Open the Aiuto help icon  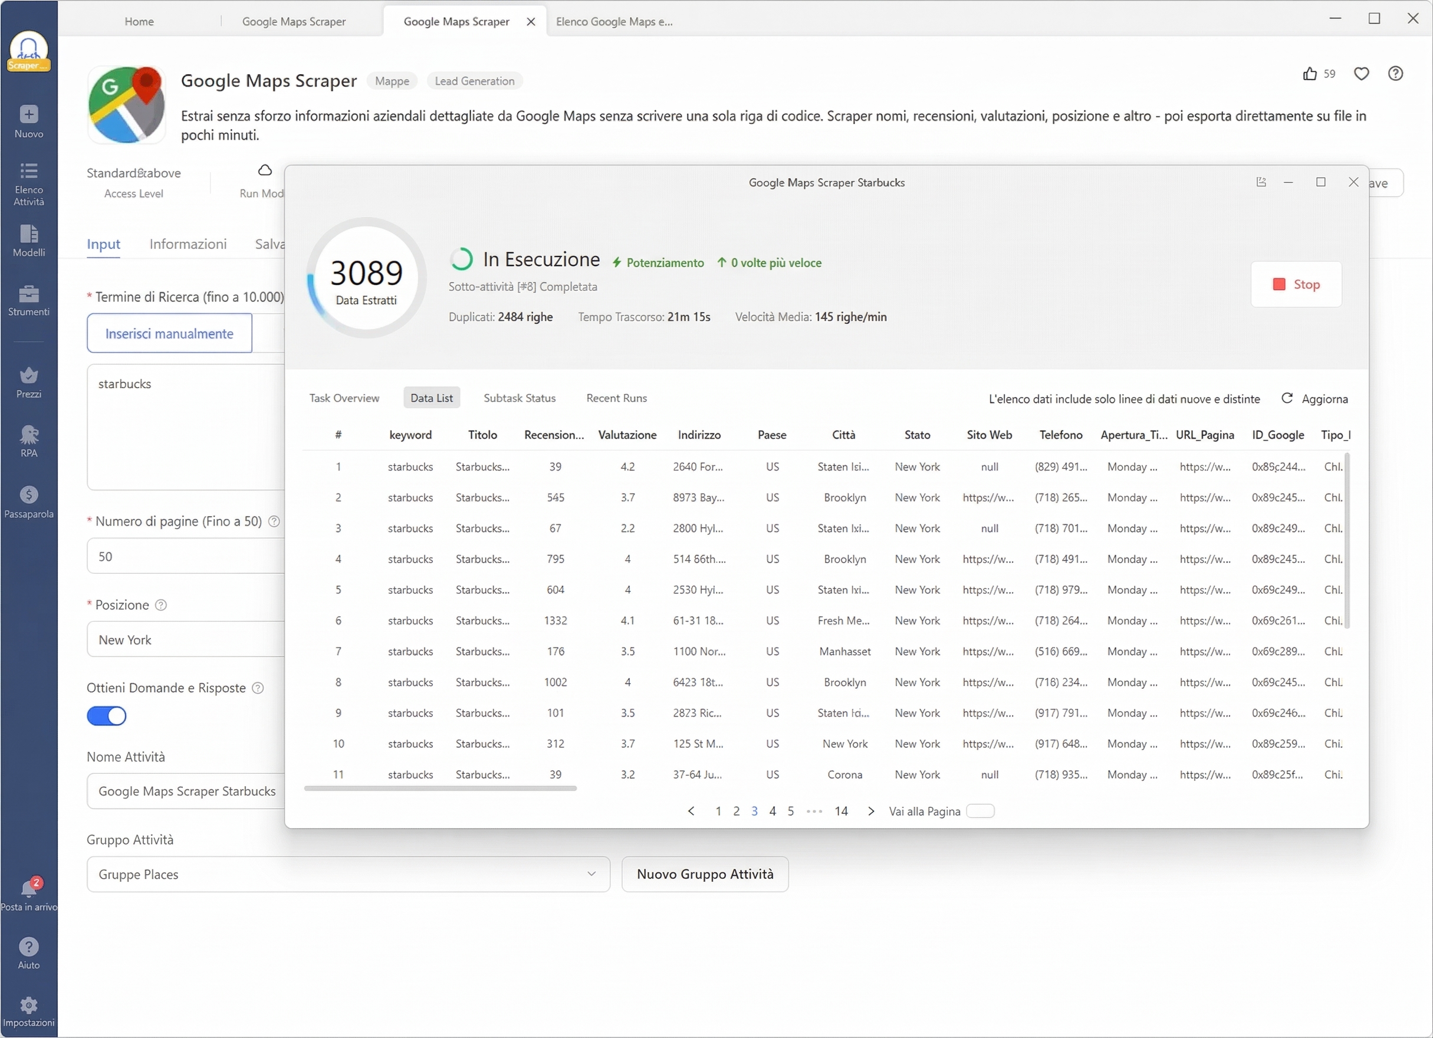[28, 953]
